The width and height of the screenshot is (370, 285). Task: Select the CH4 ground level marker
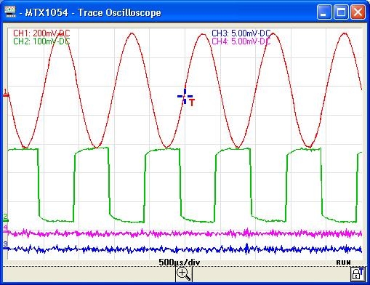coord(5,229)
